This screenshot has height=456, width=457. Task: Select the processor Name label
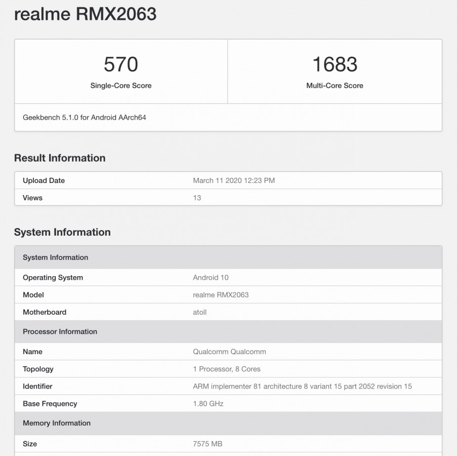(32, 352)
